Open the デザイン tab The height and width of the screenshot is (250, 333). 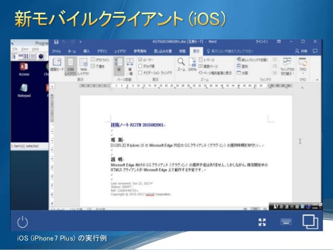(102, 51)
